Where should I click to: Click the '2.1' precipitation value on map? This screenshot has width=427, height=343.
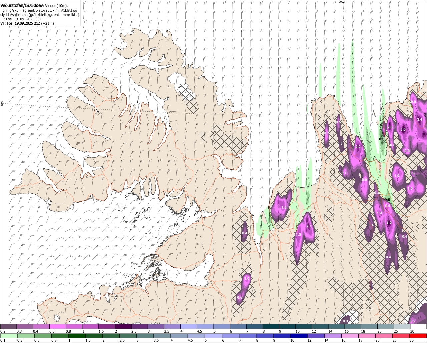coord(309,226)
